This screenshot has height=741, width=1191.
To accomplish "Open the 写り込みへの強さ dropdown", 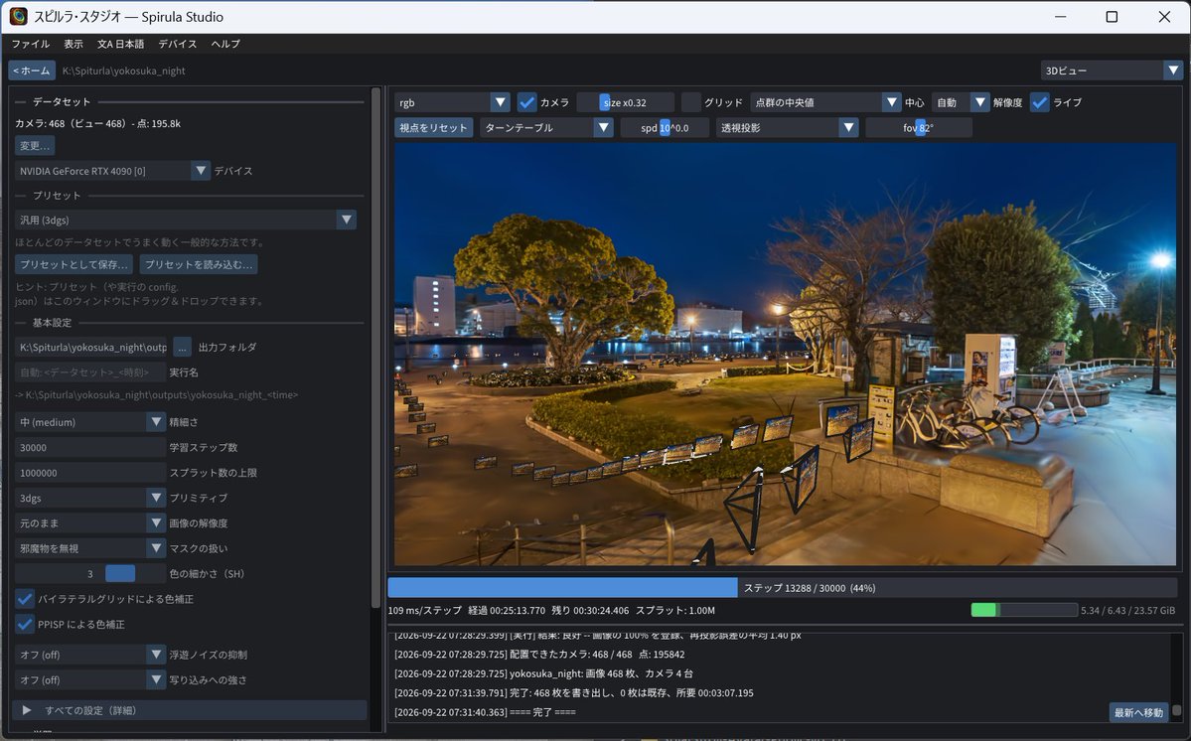I will click(90, 680).
